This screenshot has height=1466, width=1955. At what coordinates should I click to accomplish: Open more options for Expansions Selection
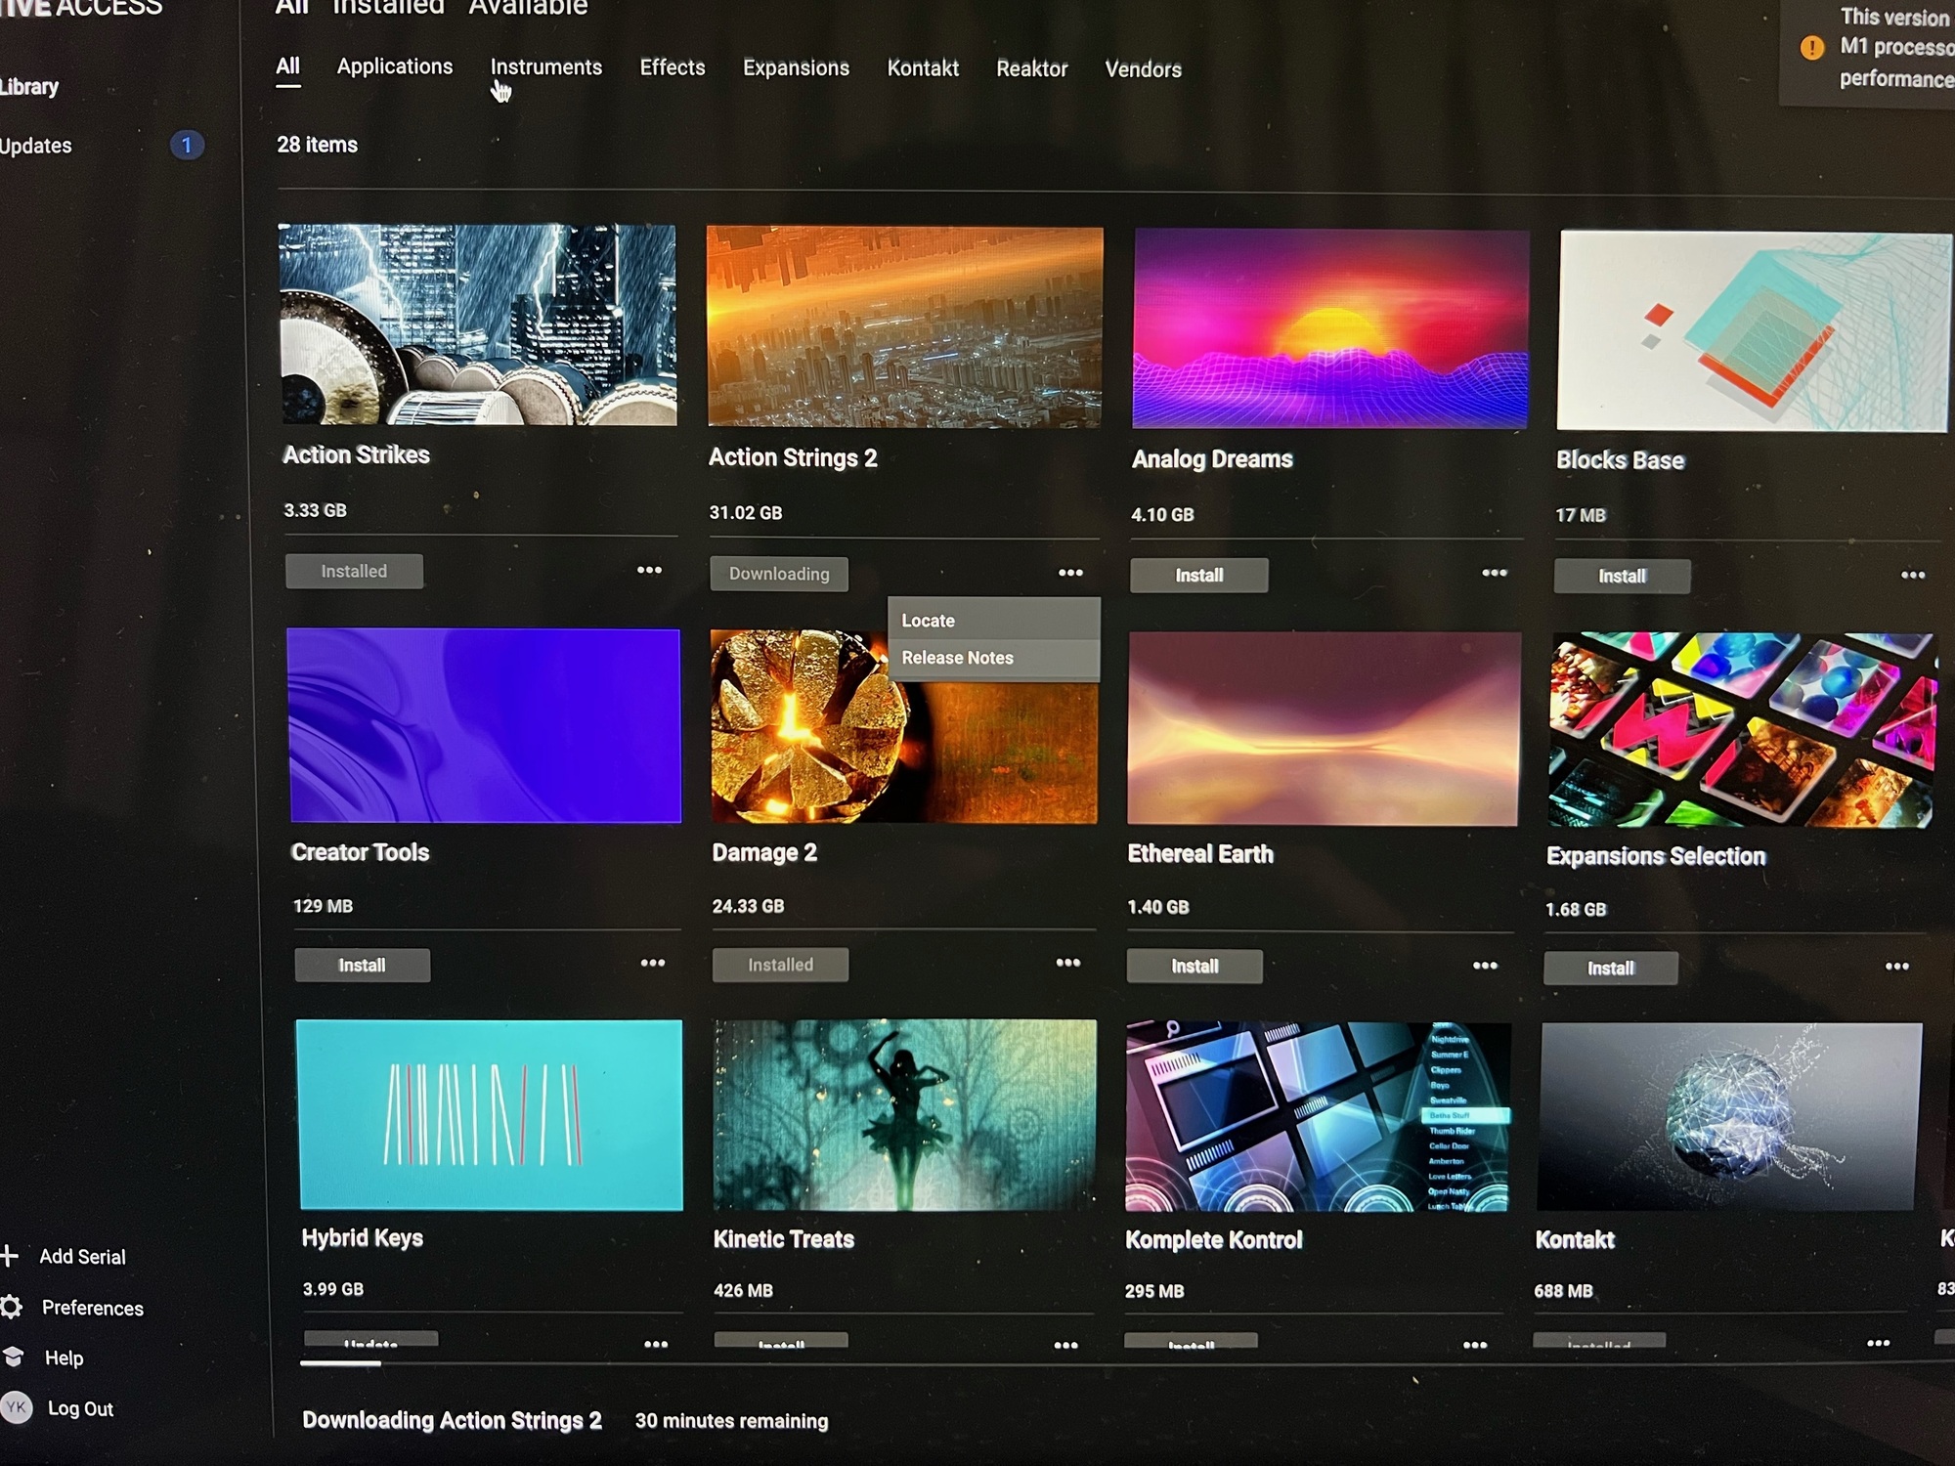point(1896,967)
